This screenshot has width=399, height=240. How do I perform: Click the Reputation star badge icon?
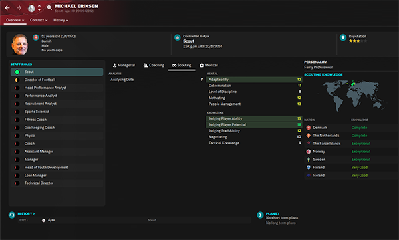[343, 37]
